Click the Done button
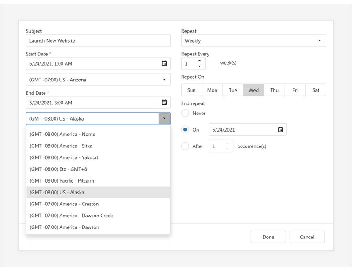Image resolution: width=352 pixels, height=271 pixels. (x=268, y=237)
